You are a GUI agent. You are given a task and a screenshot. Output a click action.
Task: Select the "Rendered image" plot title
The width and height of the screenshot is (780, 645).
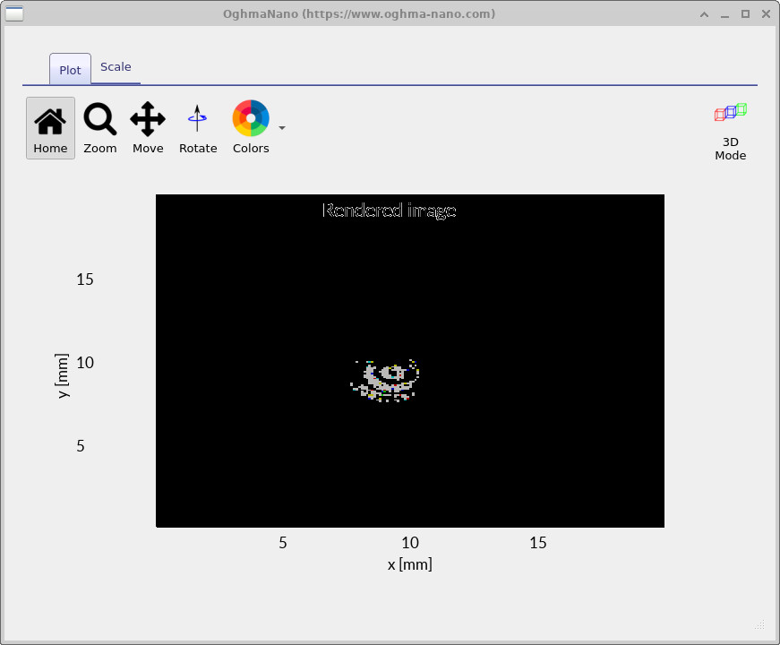pos(389,211)
